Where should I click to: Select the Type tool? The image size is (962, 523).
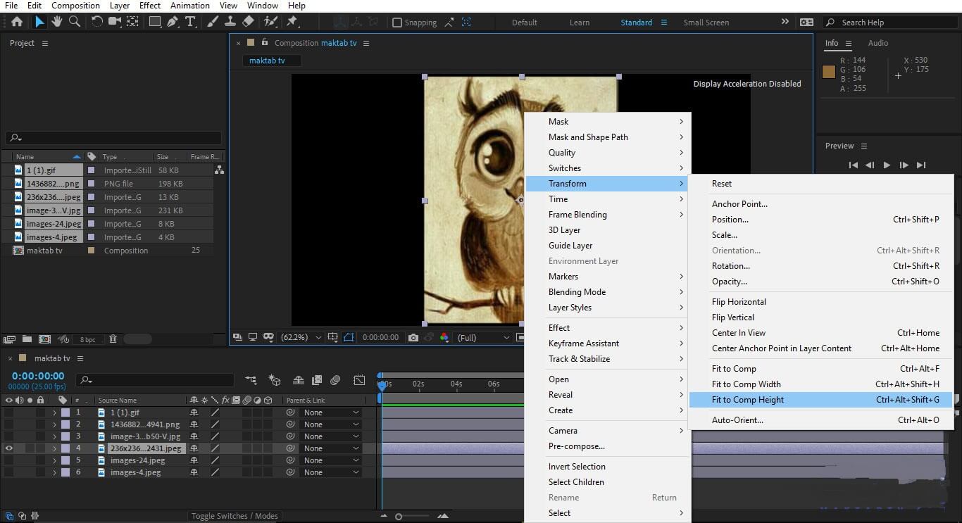click(190, 22)
